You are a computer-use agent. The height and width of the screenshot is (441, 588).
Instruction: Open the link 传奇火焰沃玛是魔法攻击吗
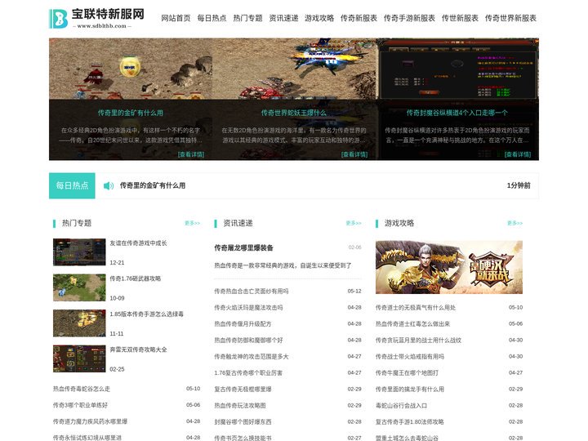coord(248,308)
